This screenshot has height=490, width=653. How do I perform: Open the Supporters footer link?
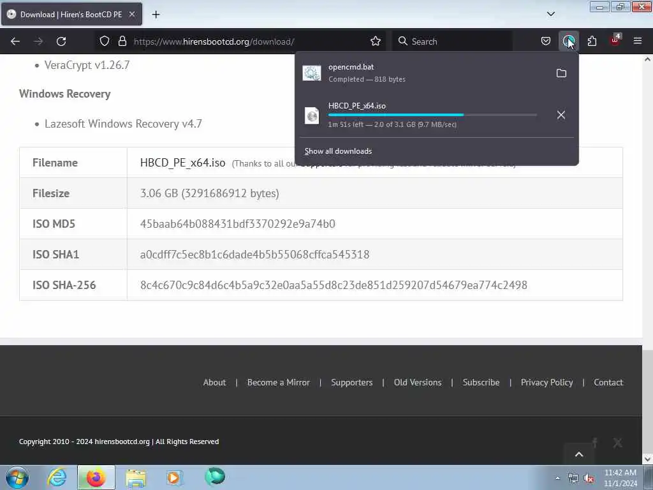pyautogui.click(x=352, y=383)
